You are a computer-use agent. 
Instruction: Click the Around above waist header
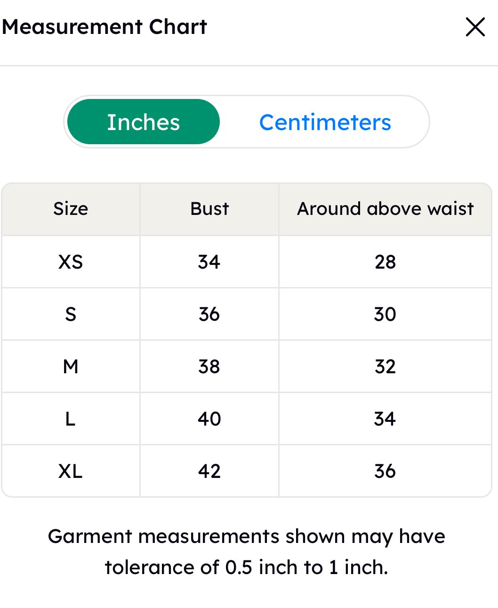tap(385, 209)
